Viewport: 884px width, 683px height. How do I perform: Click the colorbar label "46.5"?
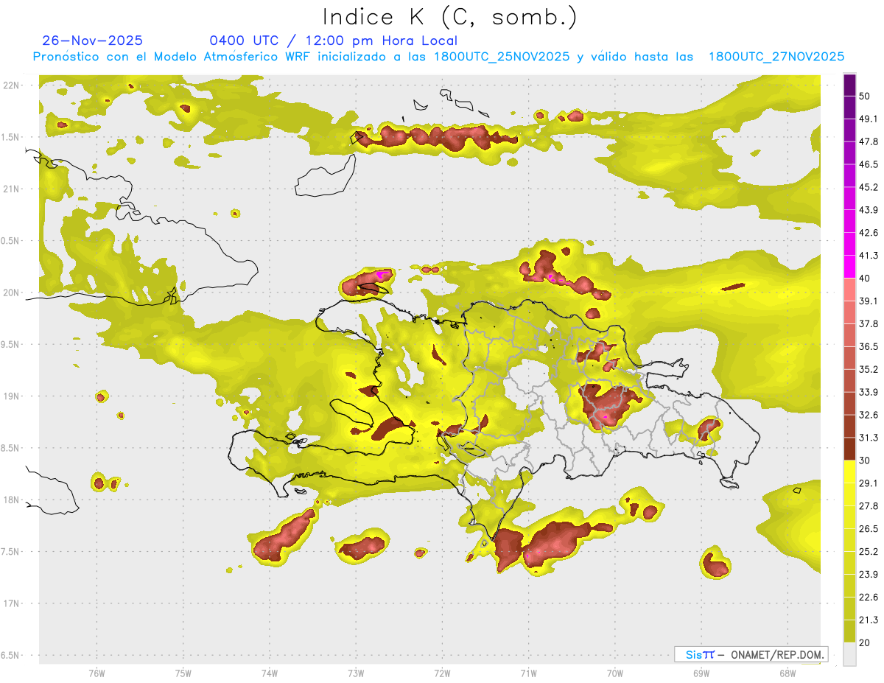tap(869, 164)
